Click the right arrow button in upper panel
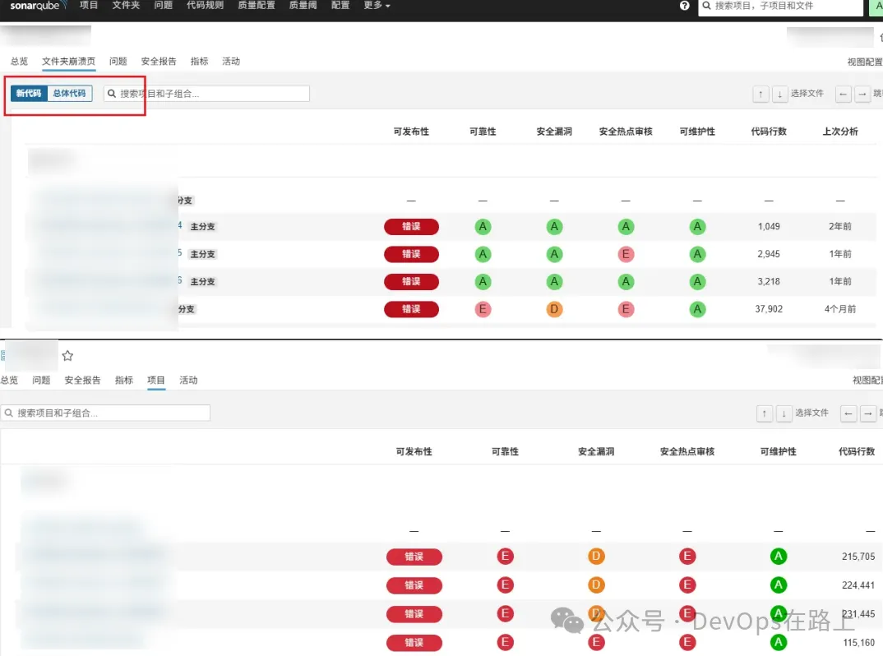 (862, 94)
